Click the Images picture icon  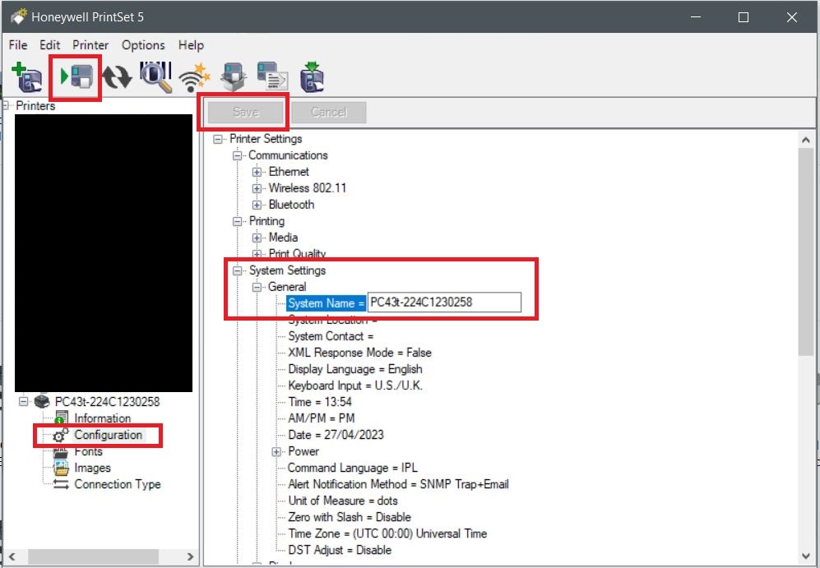click(61, 468)
